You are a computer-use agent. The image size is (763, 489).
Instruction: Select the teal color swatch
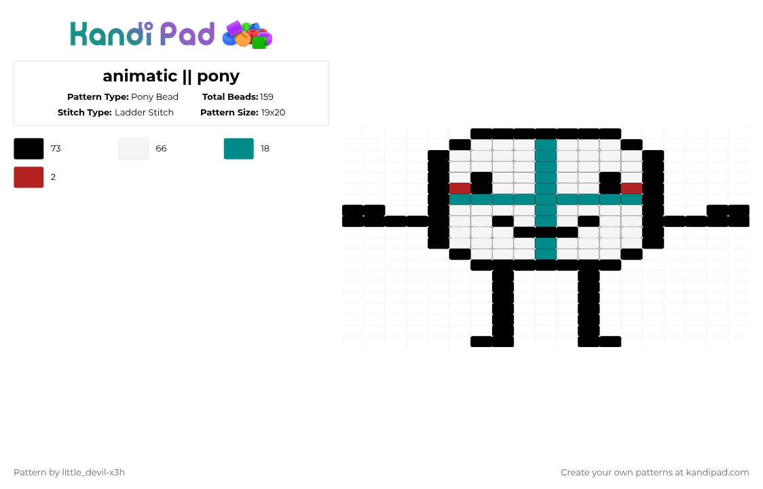tap(238, 149)
